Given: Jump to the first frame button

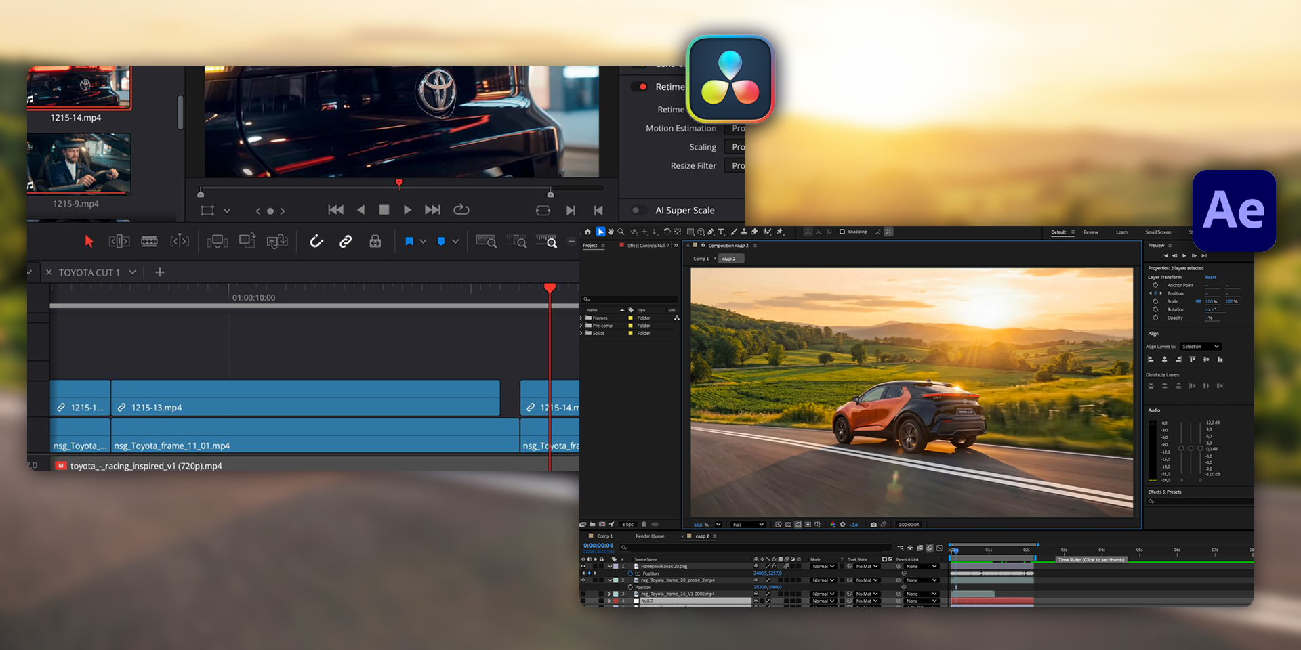Looking at the screenshot, I should click(335, 210).
